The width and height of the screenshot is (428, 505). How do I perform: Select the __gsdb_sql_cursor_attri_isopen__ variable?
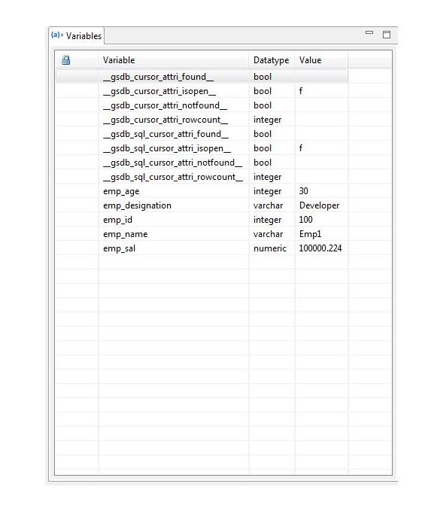(167, 148)
